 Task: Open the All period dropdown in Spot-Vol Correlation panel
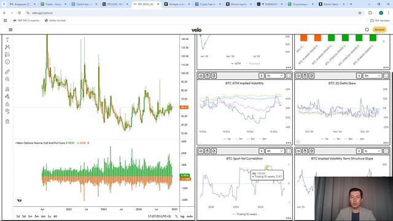click(x=275, y=151)
